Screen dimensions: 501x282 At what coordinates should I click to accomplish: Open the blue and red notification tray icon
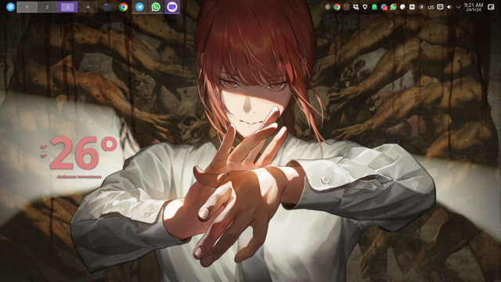[384, 7]
